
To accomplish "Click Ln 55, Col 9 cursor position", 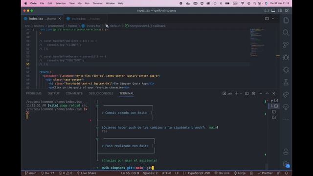I will (130, 173).
